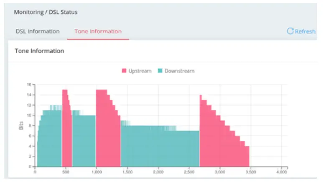Click the Tone Information panel heading
Screen dimensions: 323x182
[39, 51]
